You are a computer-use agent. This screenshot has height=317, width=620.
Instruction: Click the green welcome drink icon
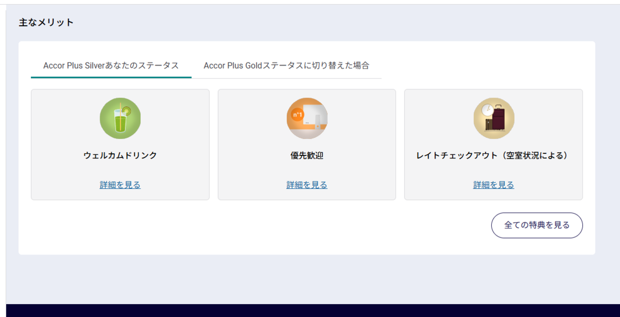pos(120,118)
